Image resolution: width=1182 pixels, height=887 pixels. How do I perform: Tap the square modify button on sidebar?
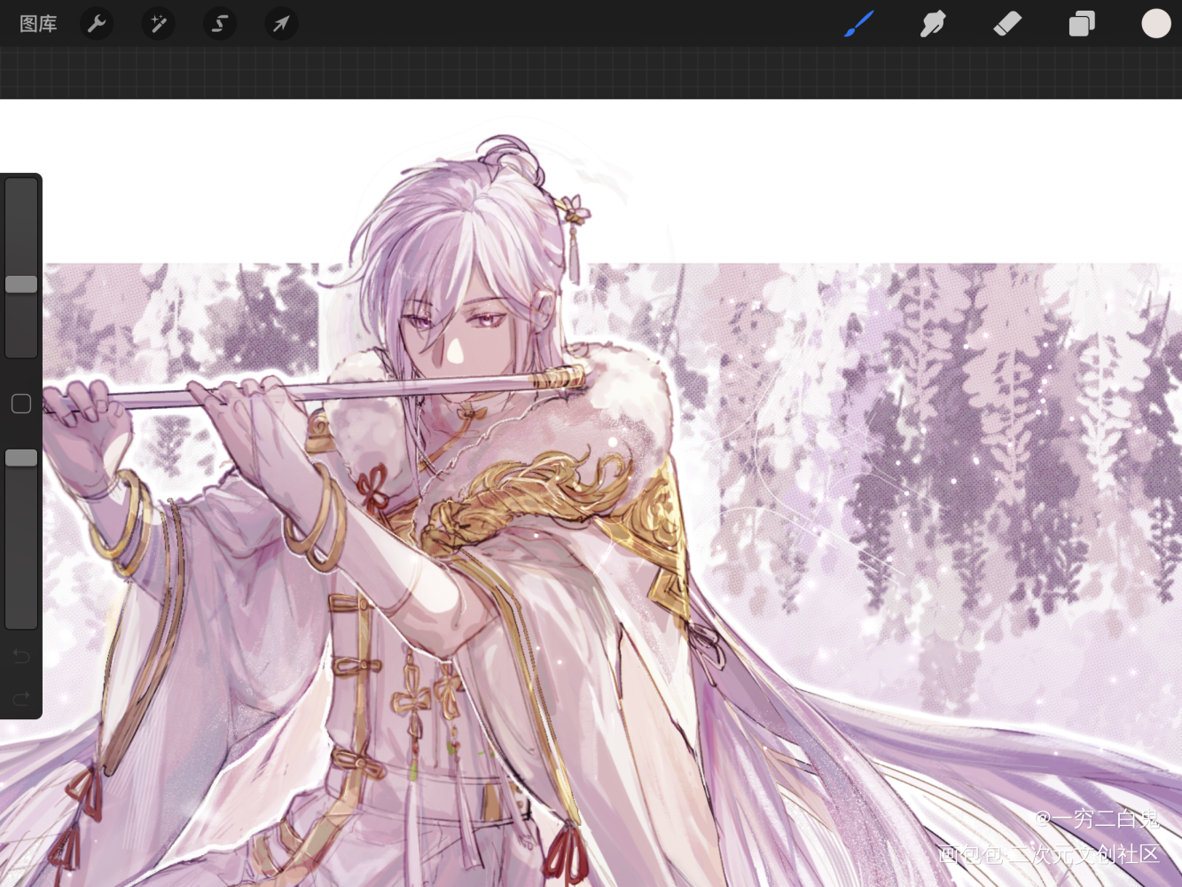(x=21, y=404)
